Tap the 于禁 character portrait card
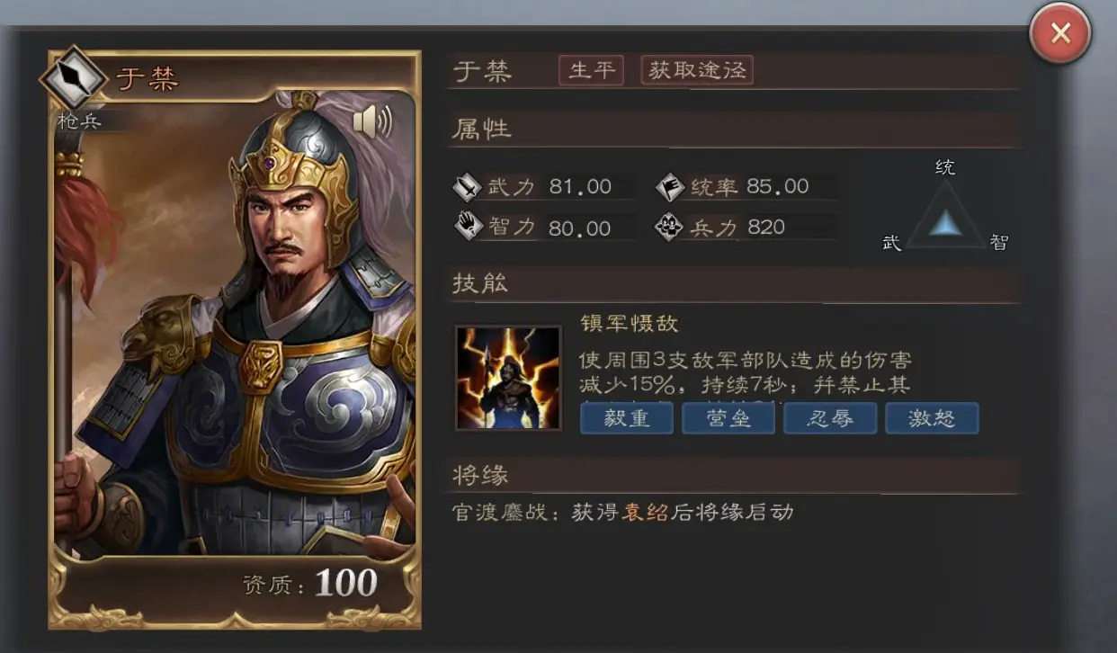This screenshot has width=1117, height=653. [x=235, y=339]
